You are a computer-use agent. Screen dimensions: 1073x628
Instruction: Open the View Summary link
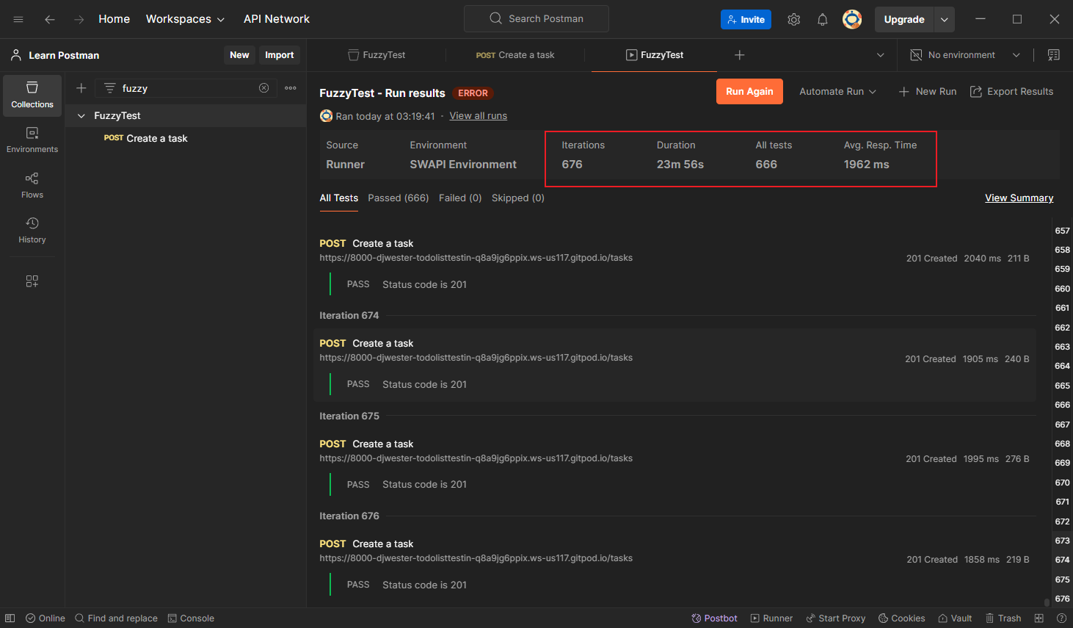click(x=1019, y=198)
